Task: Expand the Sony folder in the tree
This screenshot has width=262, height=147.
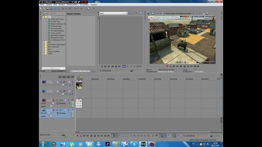Action: [x=43, y=49]
